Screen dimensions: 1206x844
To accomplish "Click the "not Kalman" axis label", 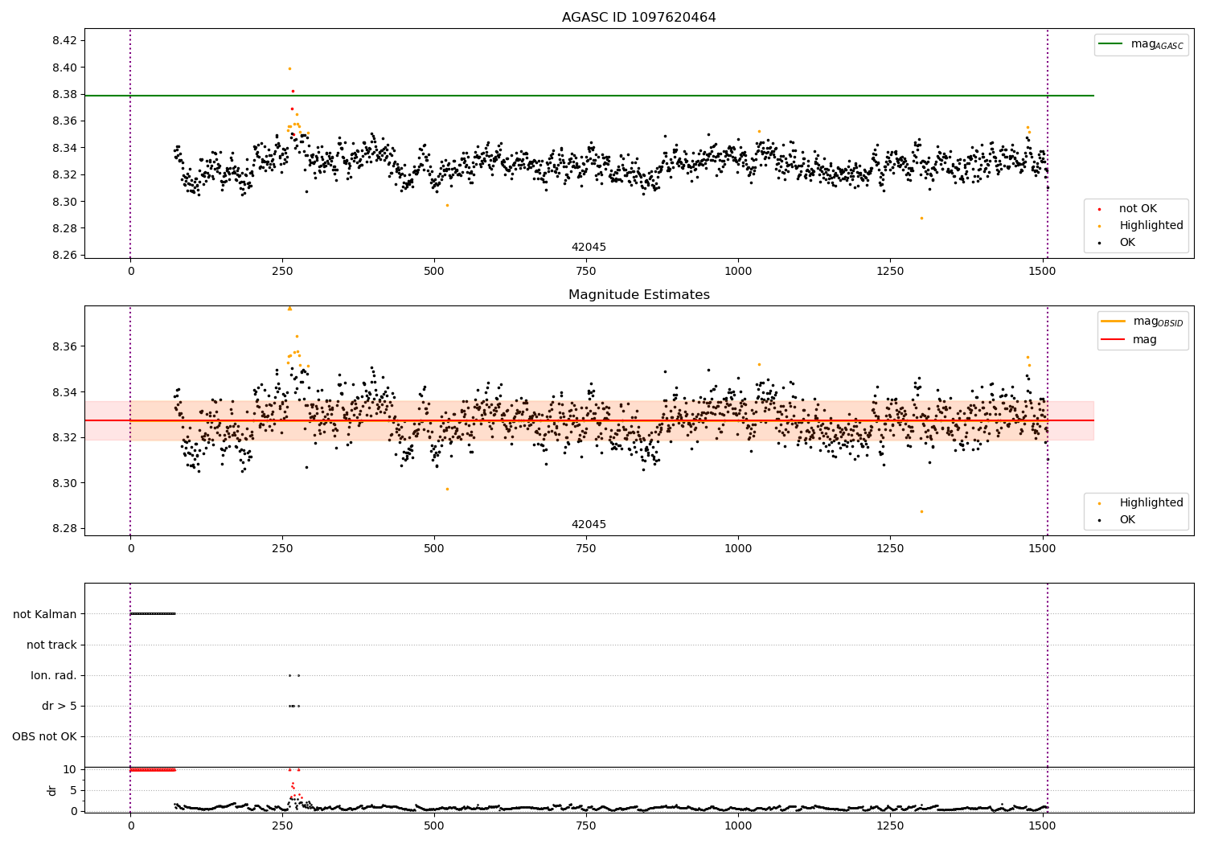I will (x=45, y=614).
